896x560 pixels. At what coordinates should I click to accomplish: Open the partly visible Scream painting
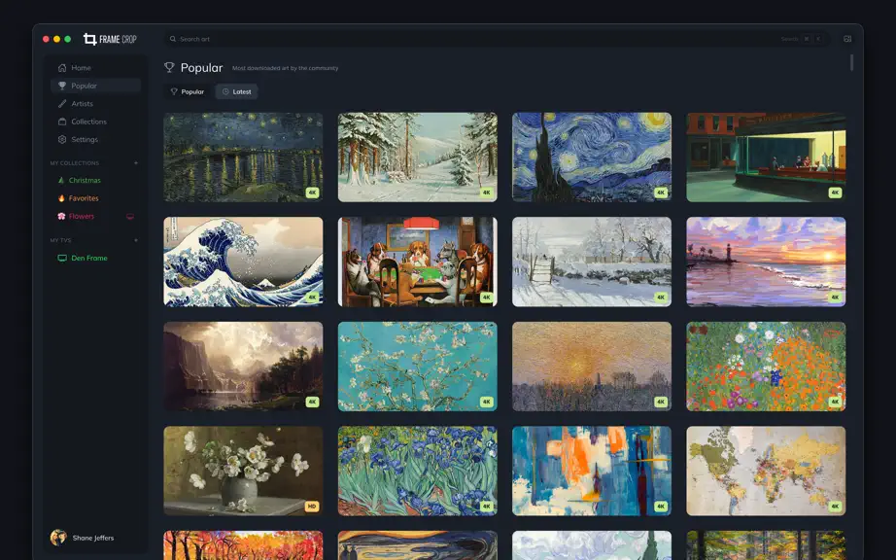click(x=418, y=545)
